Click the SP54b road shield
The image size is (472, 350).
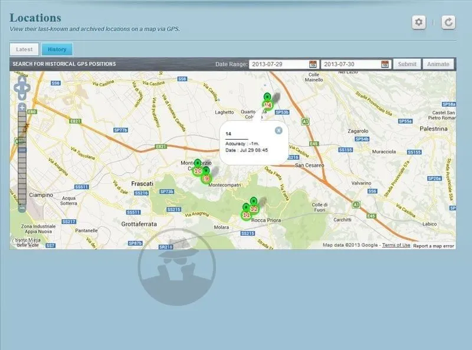coord(362,139)
